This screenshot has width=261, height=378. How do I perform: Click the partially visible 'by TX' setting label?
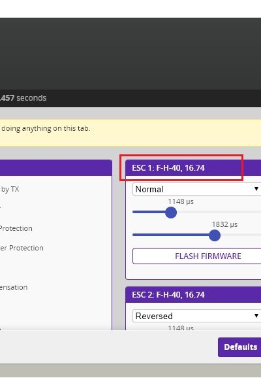10,189
